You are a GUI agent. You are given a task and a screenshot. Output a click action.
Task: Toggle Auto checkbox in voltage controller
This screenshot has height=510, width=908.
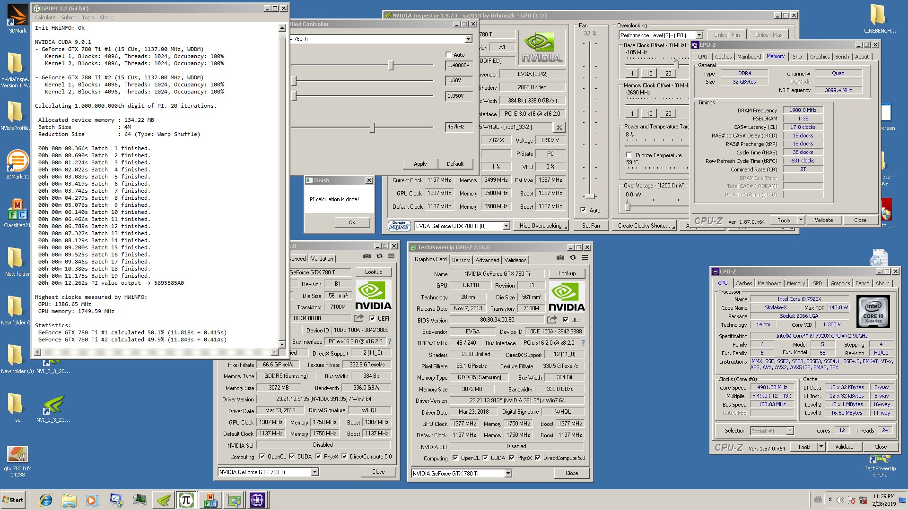coord(448,55)
